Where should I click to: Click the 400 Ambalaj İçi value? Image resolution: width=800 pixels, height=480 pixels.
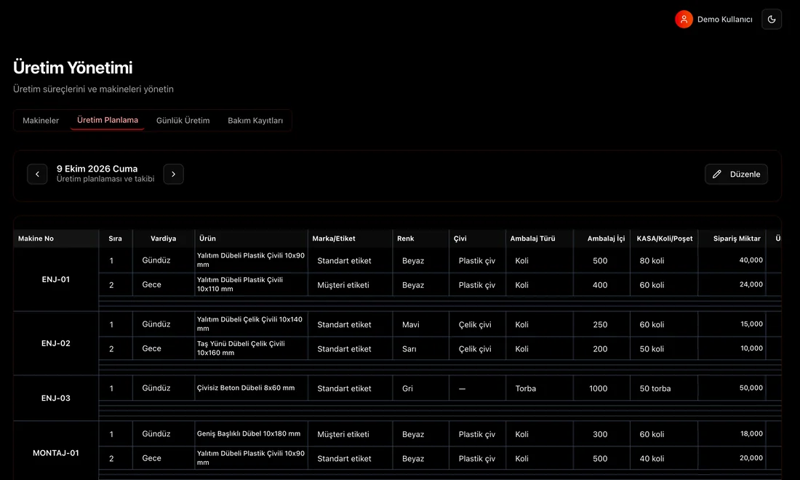pyautogui.click(x=600, y=285)
